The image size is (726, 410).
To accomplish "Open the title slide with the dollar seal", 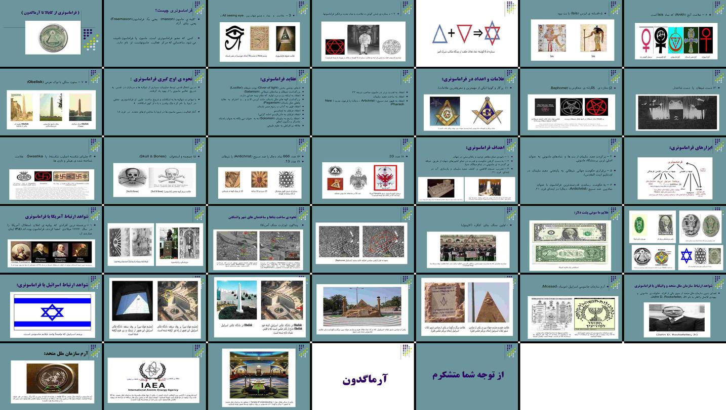I will (x=52, y=34).
